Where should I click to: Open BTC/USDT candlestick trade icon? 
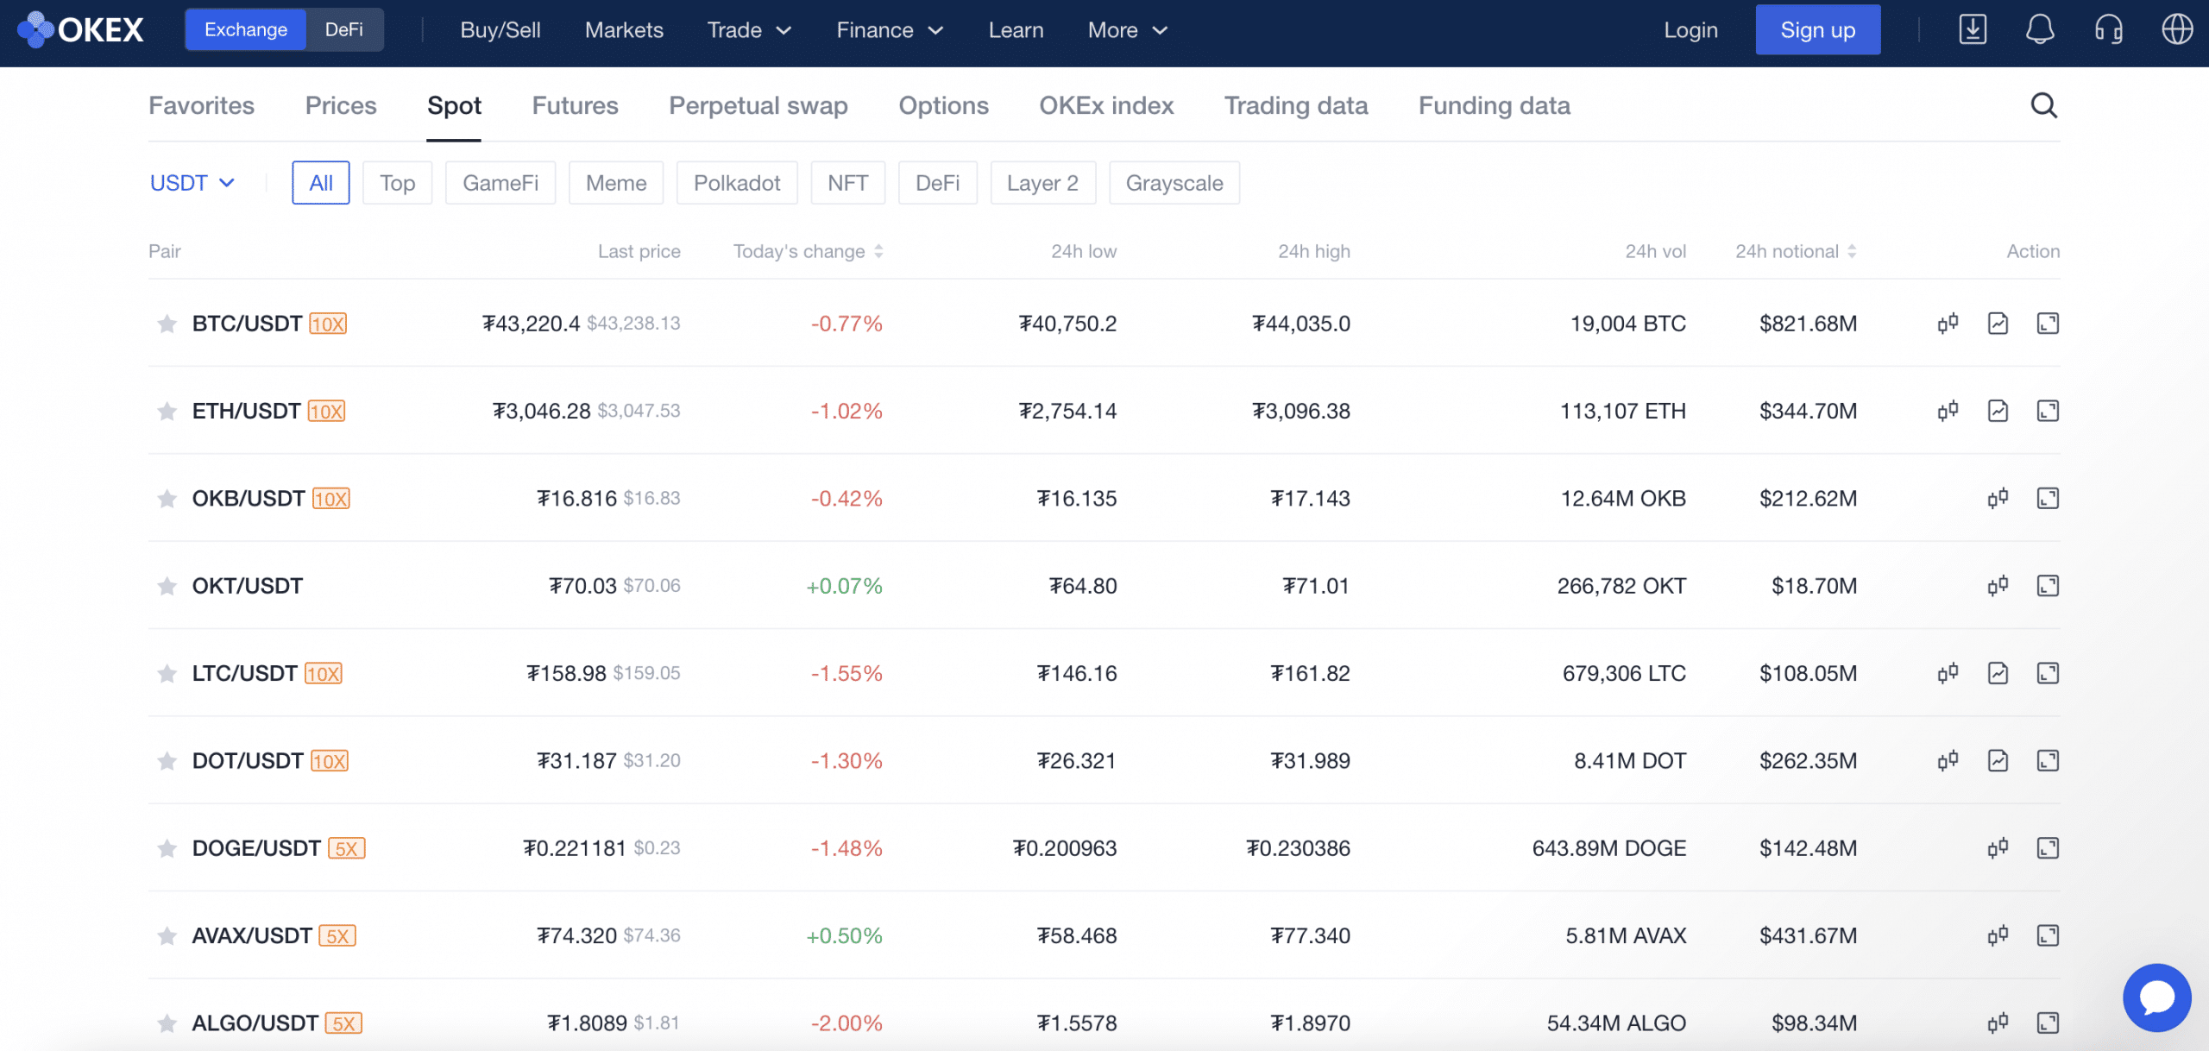(x=1948, y=324)
